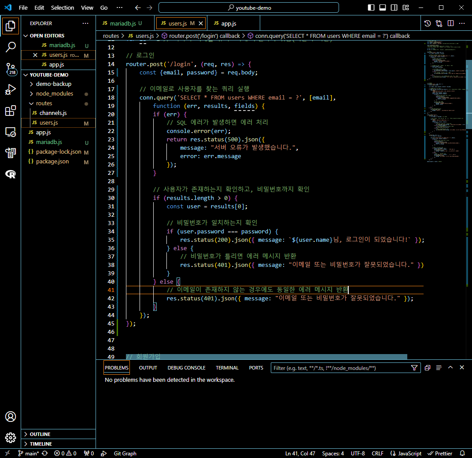Switch to the app.js editor tab
472x458 pixels.
click(234, 23)
